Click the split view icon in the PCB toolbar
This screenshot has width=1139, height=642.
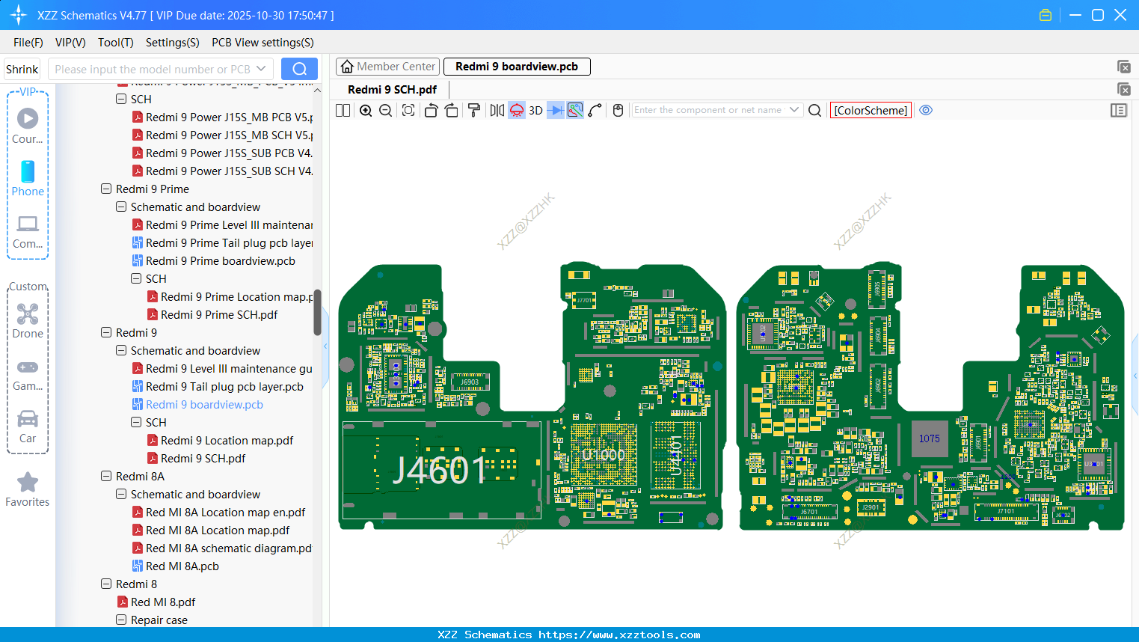[343, 110]
